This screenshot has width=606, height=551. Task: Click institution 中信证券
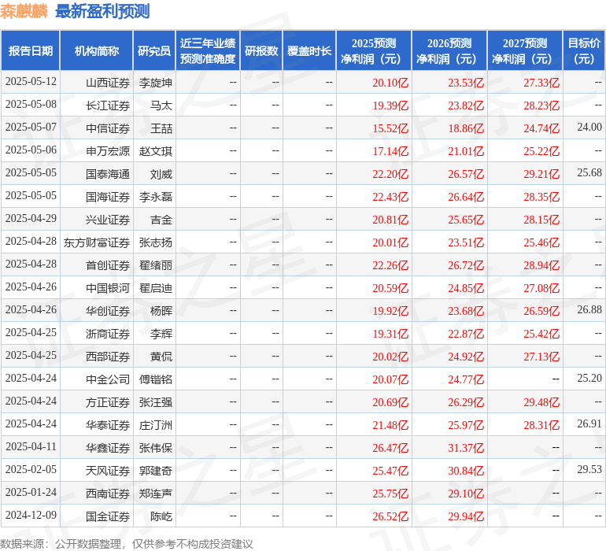coord(108,128)
